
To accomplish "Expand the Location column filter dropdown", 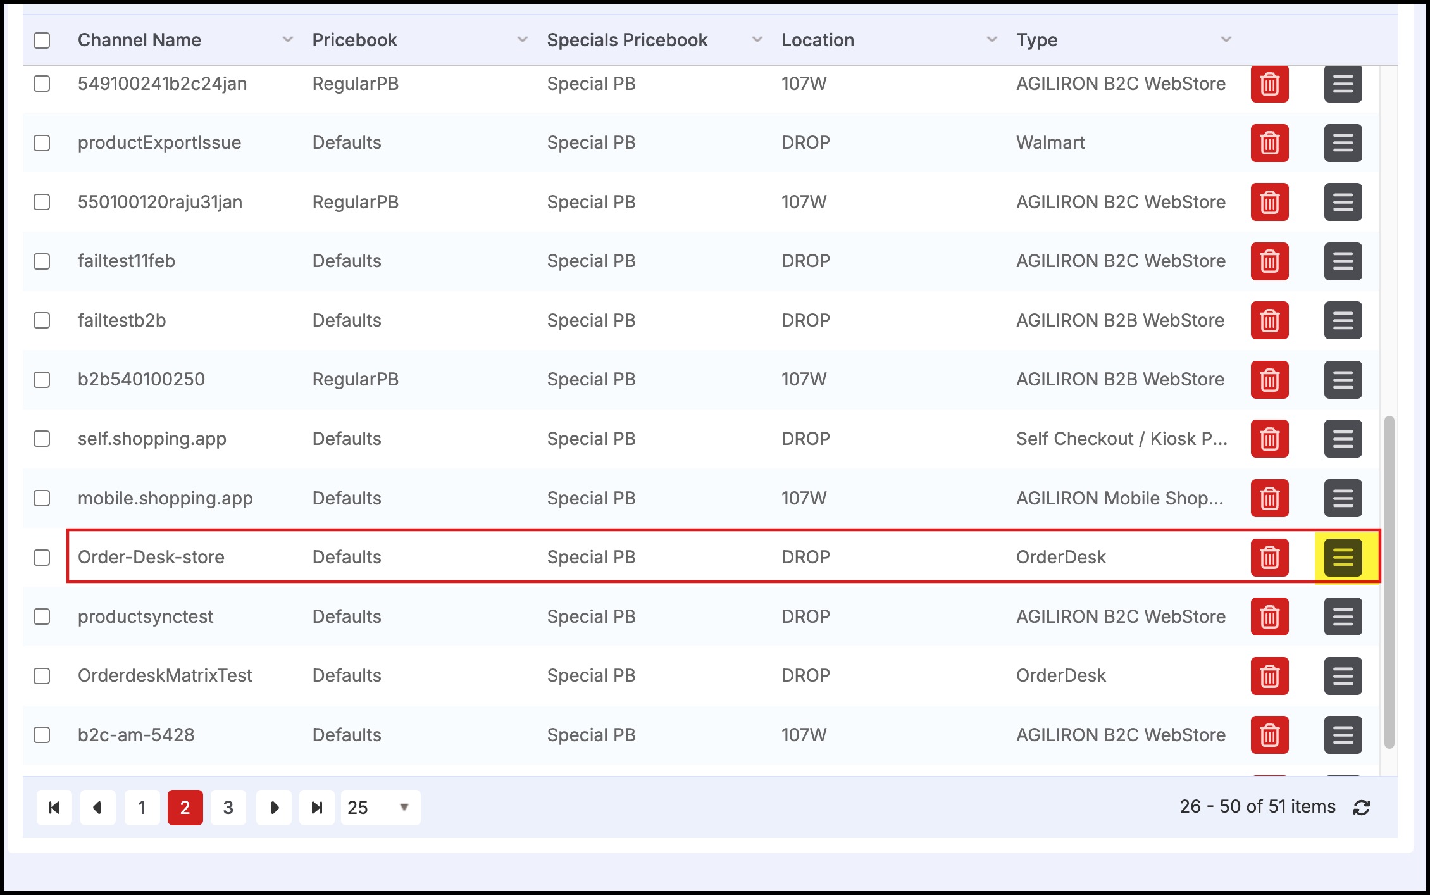I will pos(992,40).
